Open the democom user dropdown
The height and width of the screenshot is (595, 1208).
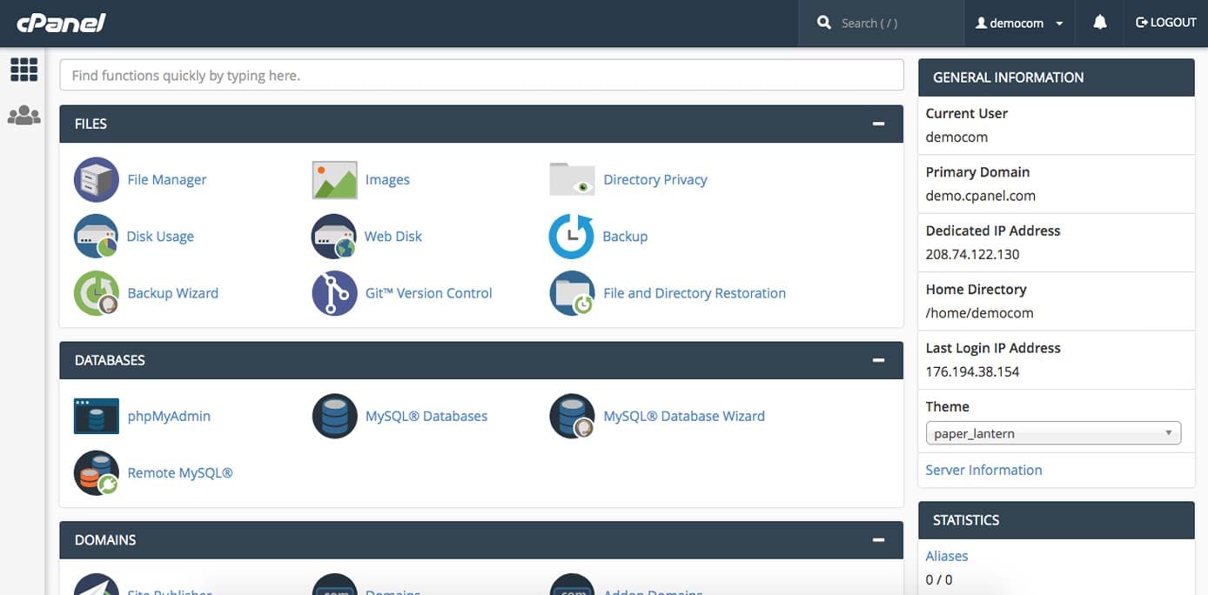pos(1019,23)
